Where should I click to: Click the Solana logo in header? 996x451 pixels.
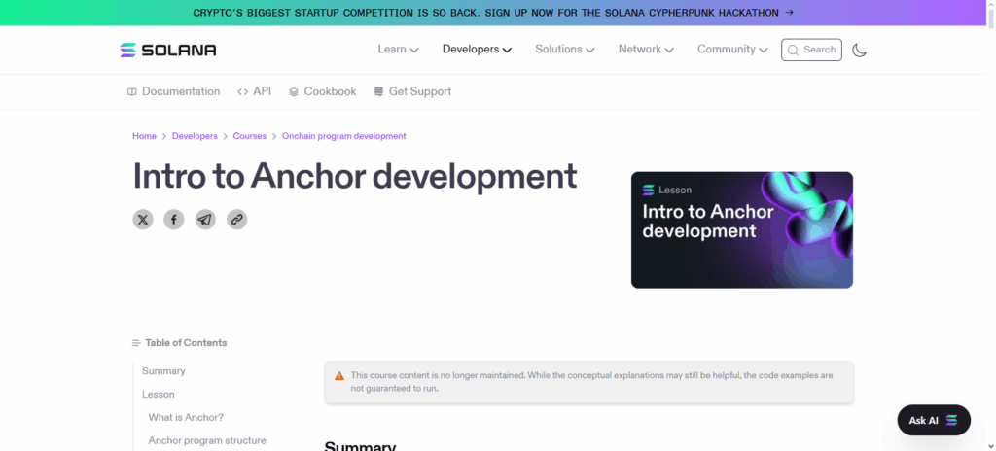coord(168,50)
